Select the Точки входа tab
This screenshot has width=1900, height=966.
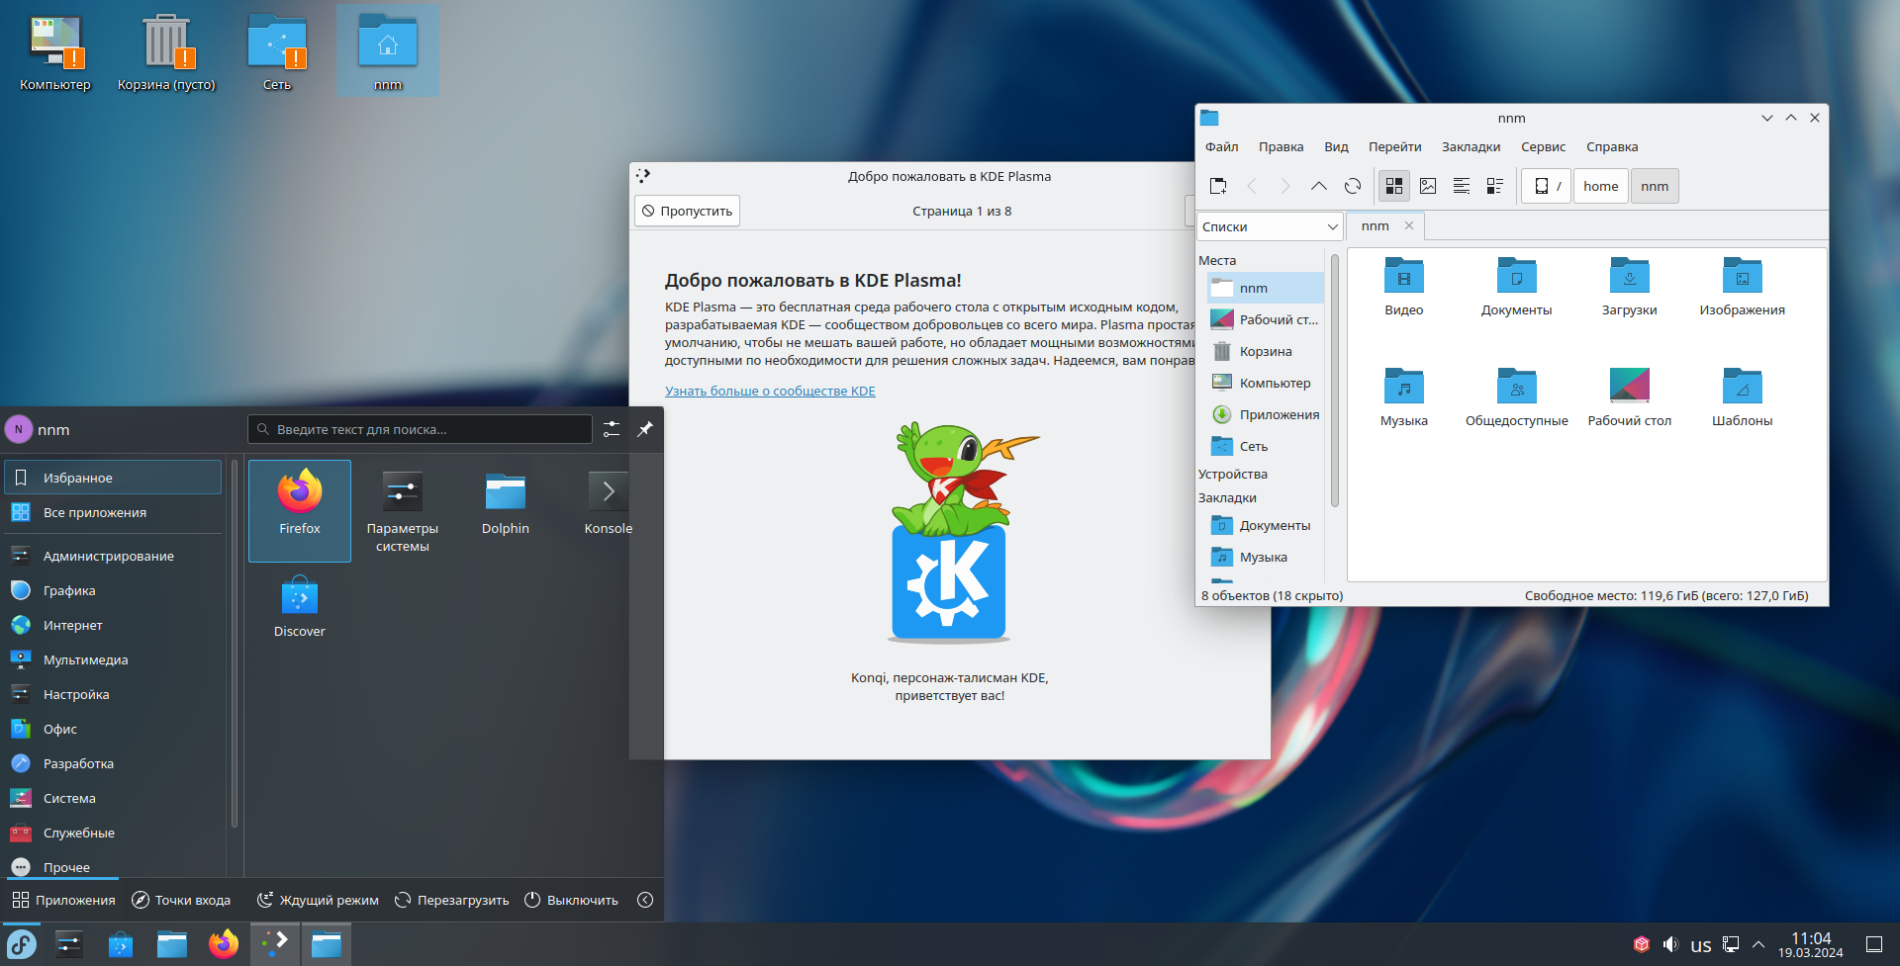coord(181,900)
